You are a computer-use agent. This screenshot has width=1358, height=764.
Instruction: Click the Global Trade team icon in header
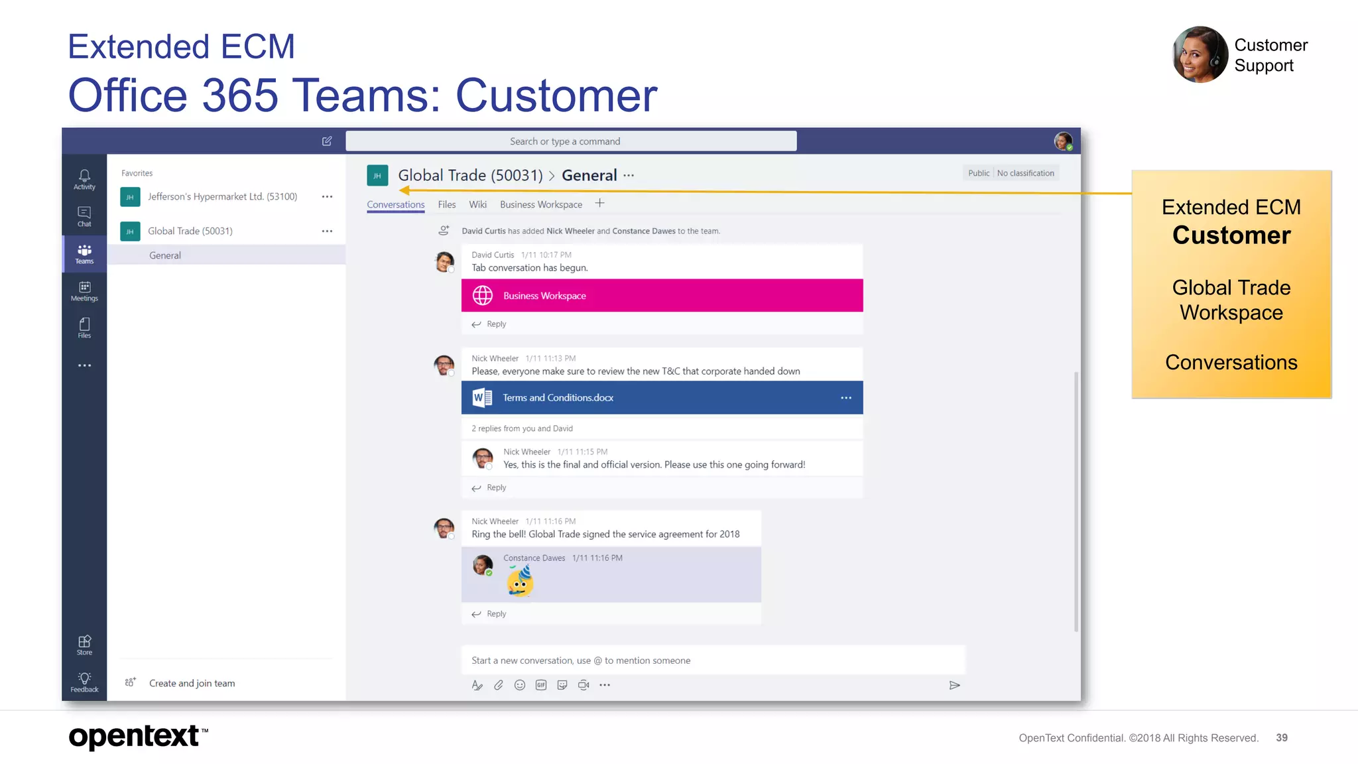pyautogui.click(x=377, y=176)
